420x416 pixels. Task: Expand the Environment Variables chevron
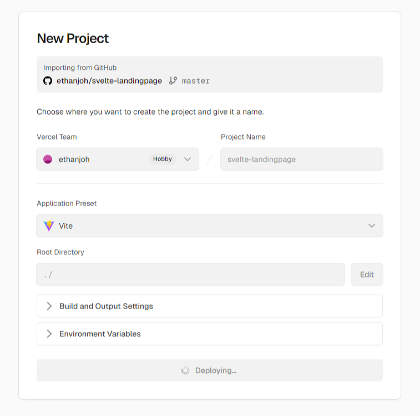click(49, 334)
